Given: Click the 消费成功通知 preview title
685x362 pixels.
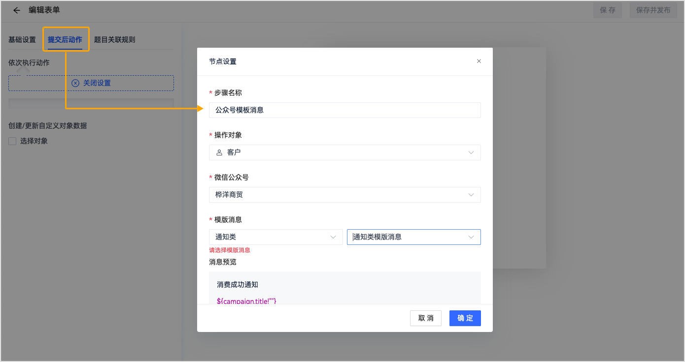Looking at the screenshot, I should pos(238,285).
